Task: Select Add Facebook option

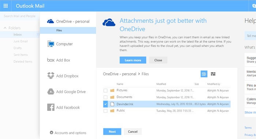Action: coord(68,108)
